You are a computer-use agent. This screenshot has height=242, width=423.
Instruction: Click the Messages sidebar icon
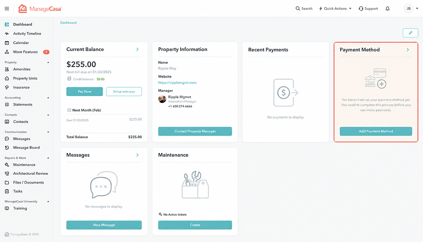coord(7,139)
